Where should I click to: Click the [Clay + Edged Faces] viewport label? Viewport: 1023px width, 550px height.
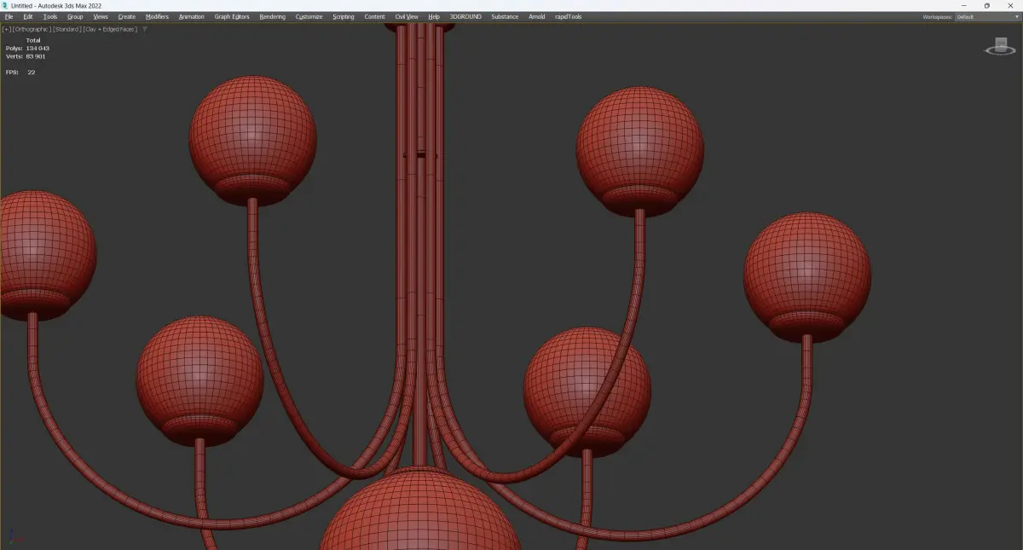[109, 29]
